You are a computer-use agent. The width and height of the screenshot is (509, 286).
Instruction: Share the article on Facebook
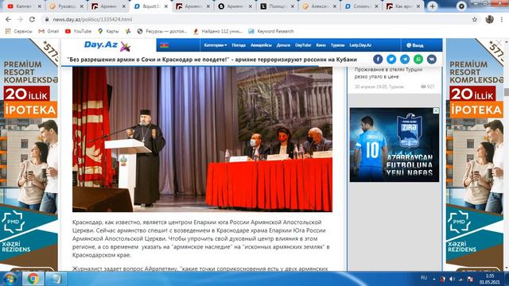pyautogui.click(x=378, y=59)
